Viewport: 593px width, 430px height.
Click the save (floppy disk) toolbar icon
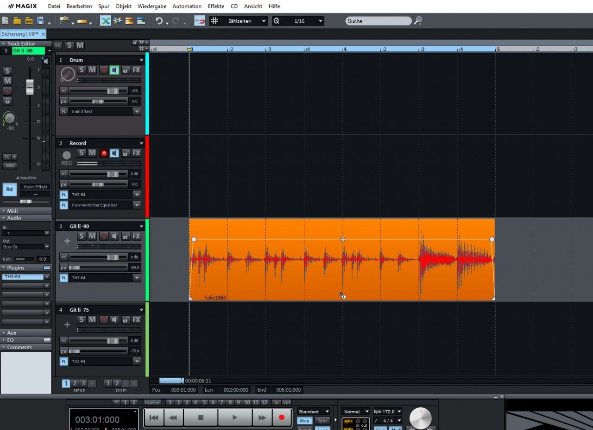pyautogui.click(x=40, y=21)
